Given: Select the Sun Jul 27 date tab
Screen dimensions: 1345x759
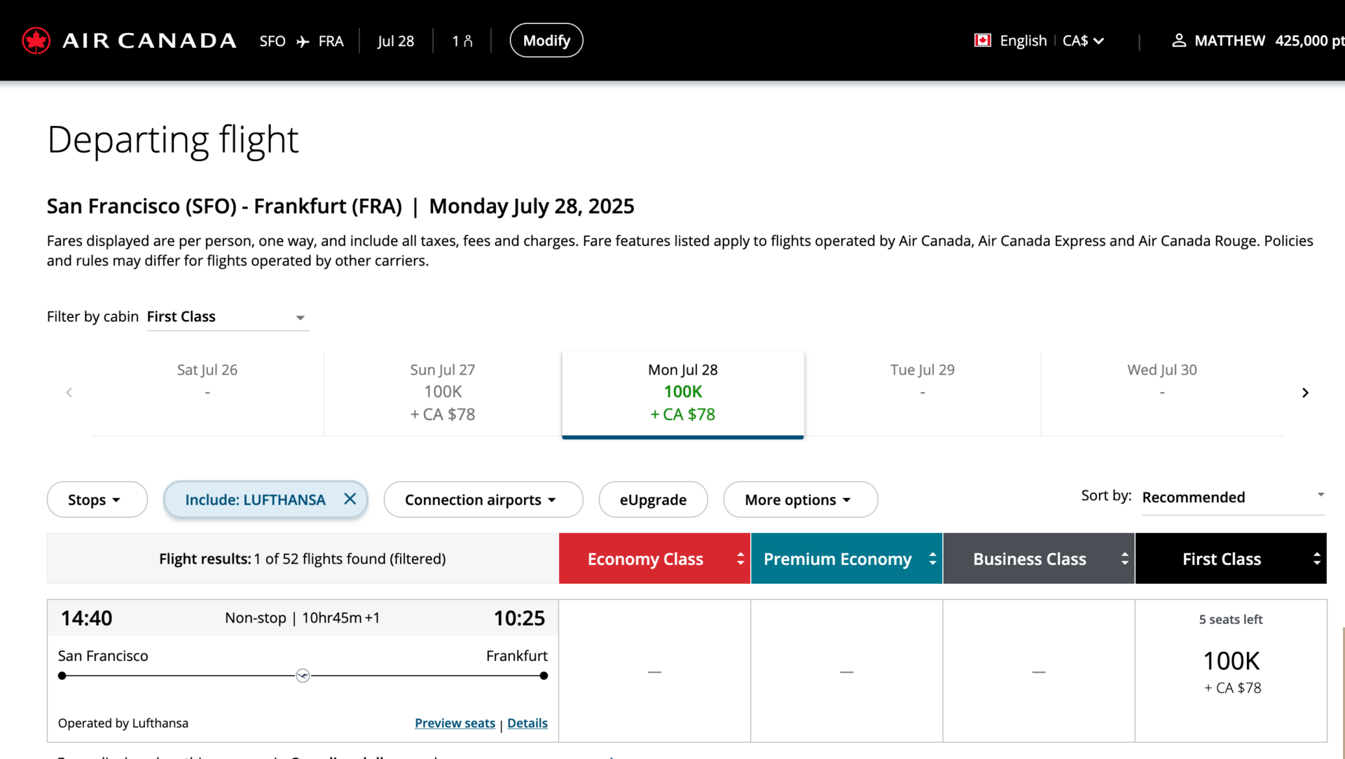Looking at the screenshot, I should 443,392.
